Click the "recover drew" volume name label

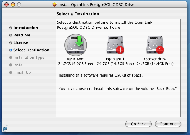tap(155, 59)
